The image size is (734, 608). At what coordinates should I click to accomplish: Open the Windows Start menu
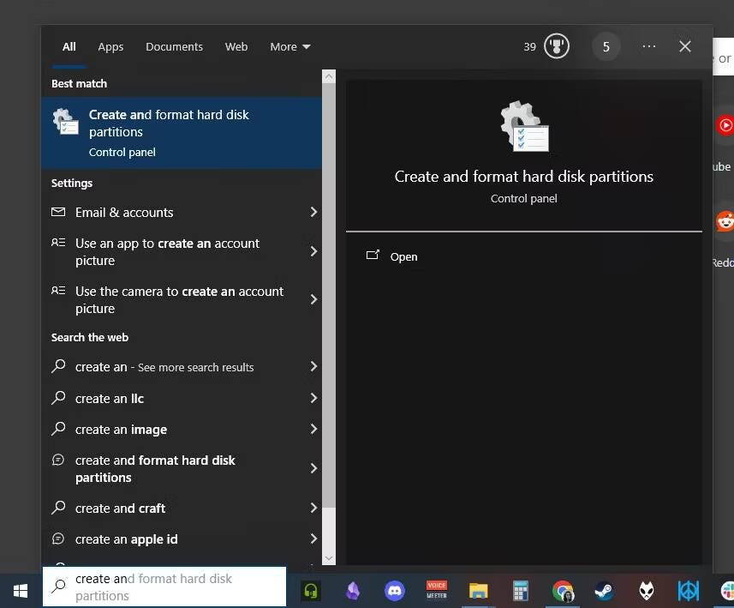coord(19,591)
